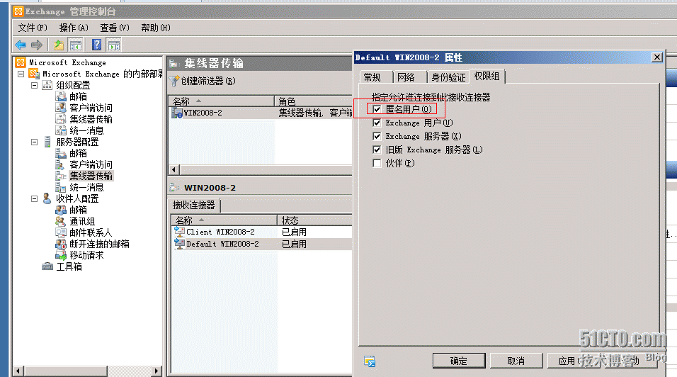Click the Back arrow toolbar icon
Screen dimensions: 677x377
[21, 45]
